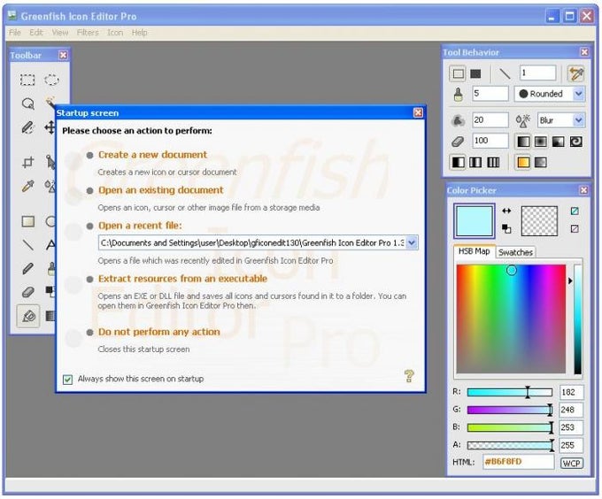
Task: Click the transparent background color swatch
Action: 539,220
